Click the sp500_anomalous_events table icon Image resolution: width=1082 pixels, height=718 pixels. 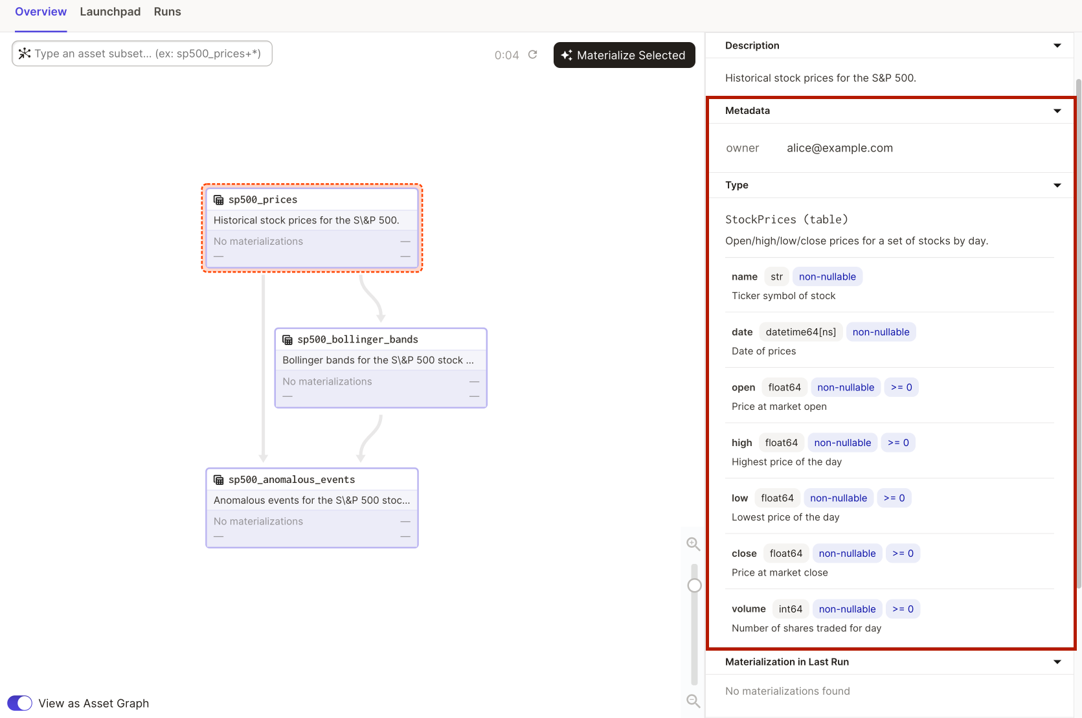click(x=219, y=480)
